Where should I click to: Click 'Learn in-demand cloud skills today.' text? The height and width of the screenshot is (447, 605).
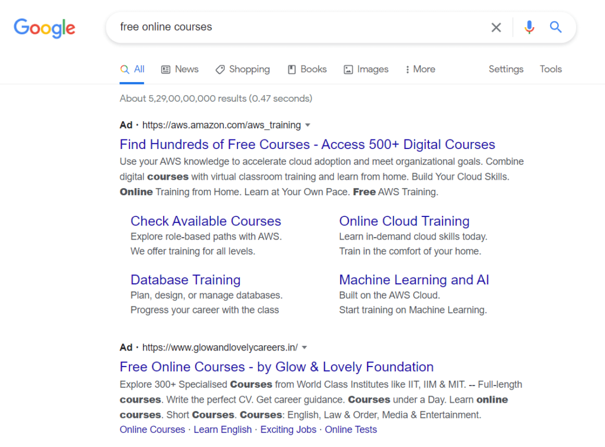pyautogui.click(x=413, y=237)
